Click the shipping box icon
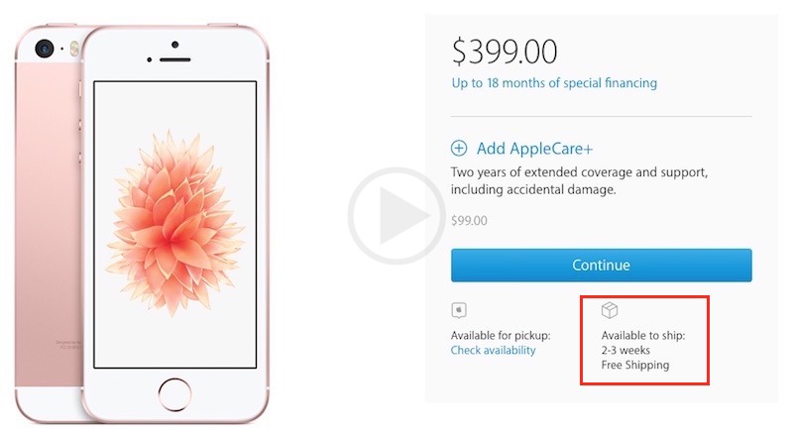The width and height of the screenshot is (793, 432). pyautogui.click(x=610, y=310)
